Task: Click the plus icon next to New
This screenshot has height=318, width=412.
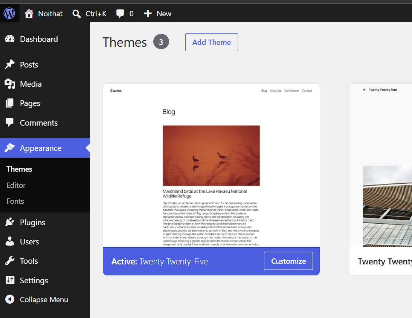Action: [148, 14]
